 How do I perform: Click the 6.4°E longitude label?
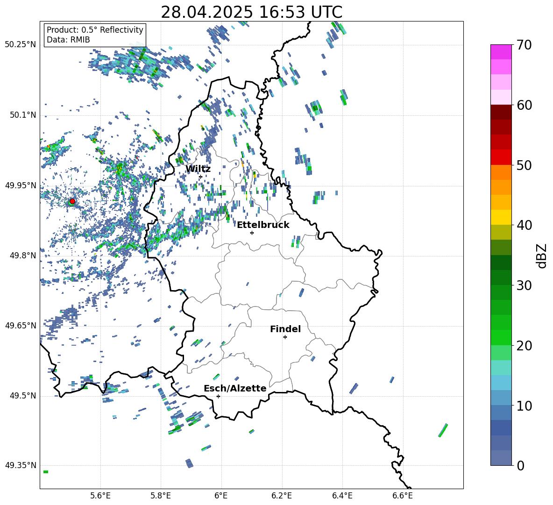(x=342, y=496)
